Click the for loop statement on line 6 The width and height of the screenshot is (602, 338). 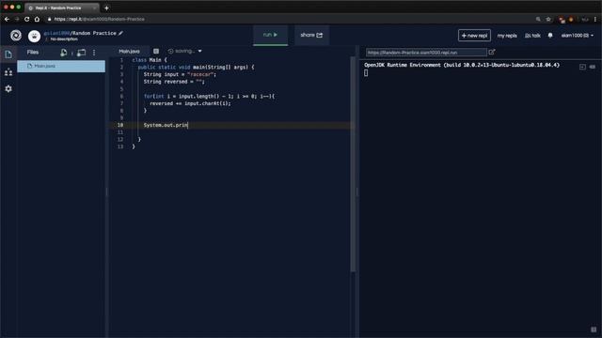pyautogui.click(x=209, y=96)
